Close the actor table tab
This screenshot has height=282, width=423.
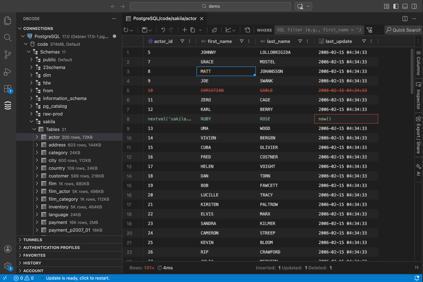pos(201,18)
